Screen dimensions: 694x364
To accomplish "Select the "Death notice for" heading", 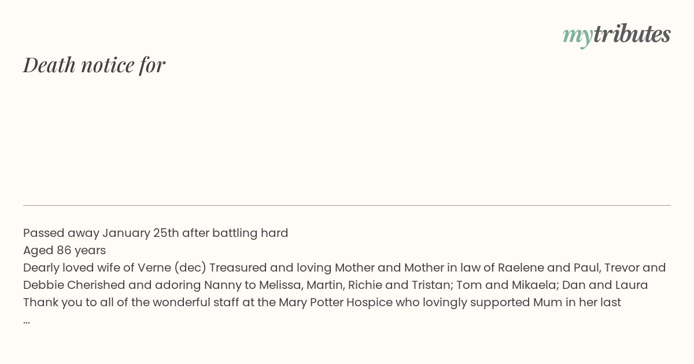I will coord(94,65).
